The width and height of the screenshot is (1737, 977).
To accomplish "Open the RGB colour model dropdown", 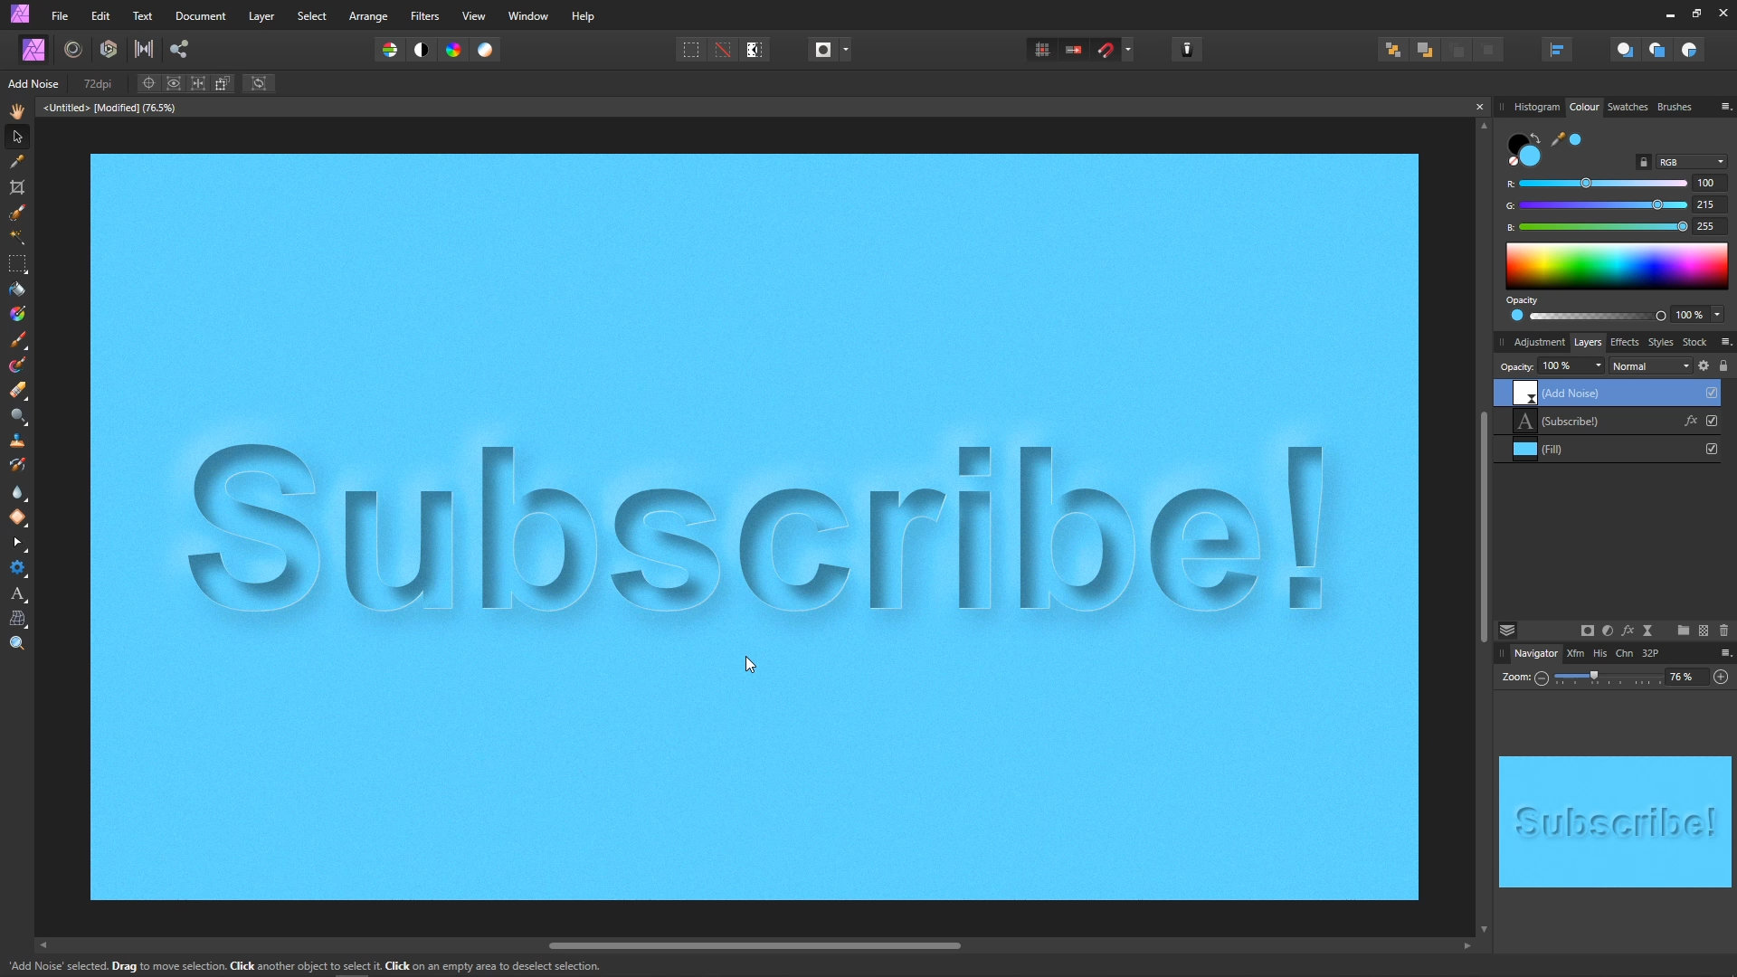I will coord(1692,162).
